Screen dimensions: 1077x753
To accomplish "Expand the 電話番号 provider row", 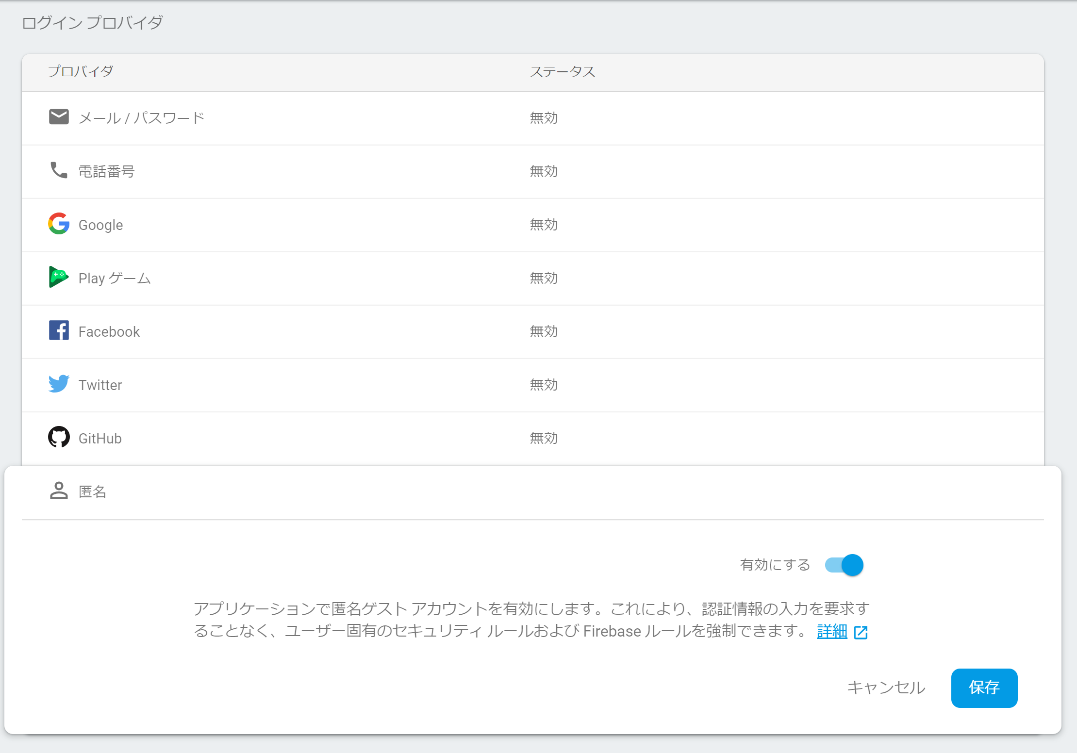I will pos(106,171).
